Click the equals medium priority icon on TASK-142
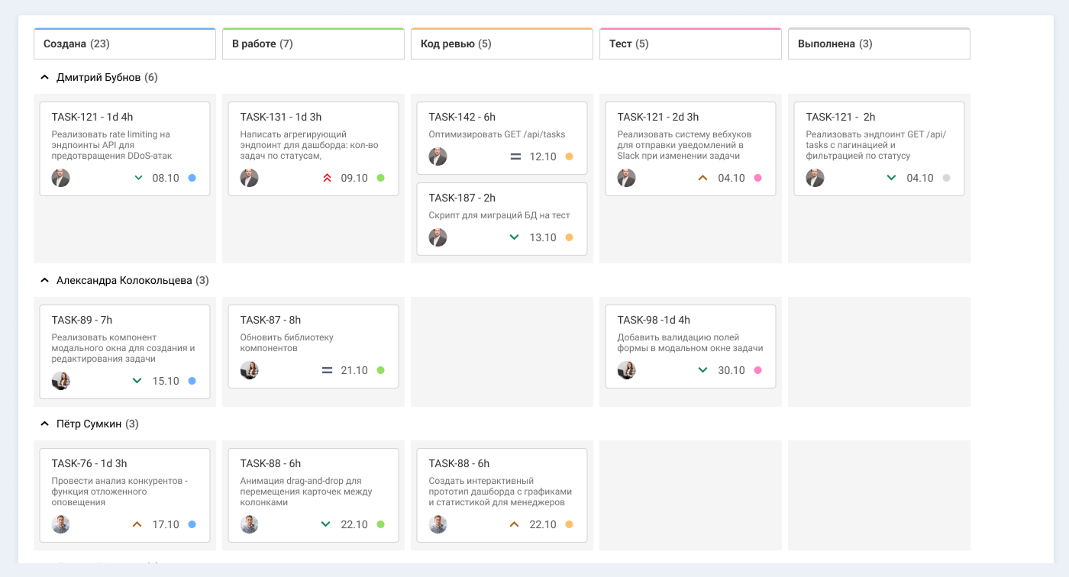 tap(515, 156)
